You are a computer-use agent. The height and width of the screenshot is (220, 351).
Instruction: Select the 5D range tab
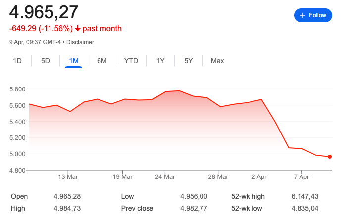tap(45, 61)
